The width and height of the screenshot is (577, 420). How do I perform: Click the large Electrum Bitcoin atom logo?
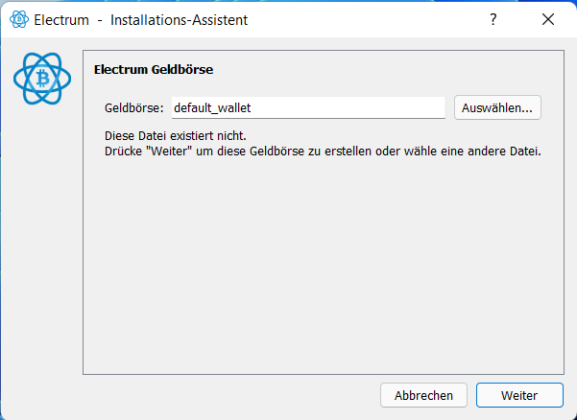(x=42, y=79)
